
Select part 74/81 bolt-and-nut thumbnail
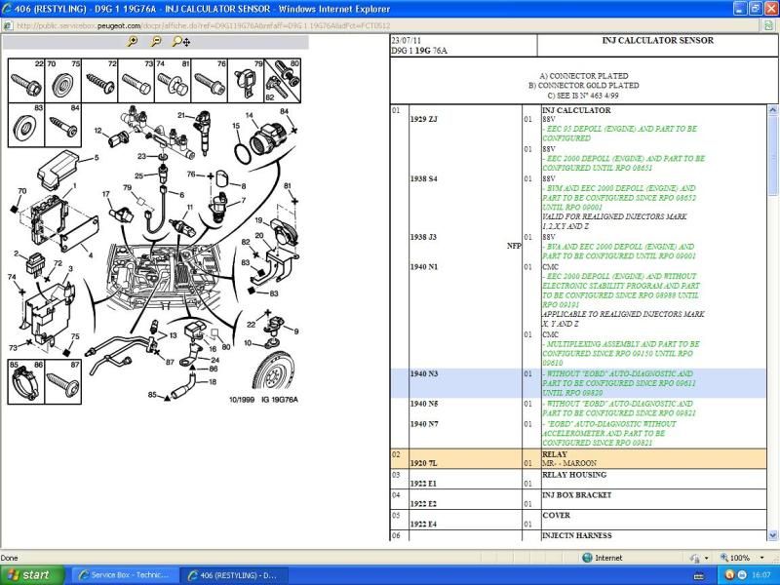(x=173, y=81)
